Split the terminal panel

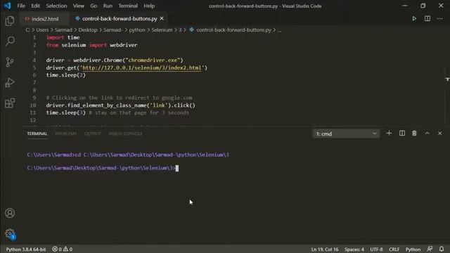pos(402,134)
